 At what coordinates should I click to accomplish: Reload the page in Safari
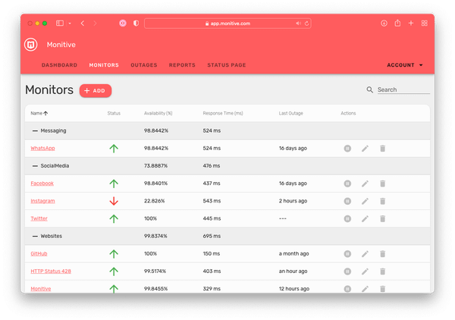[306, 24]
